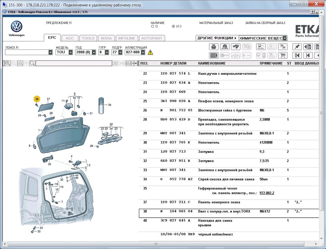Open the 972-082,2 illustration link
Screen dimensions: 326x249
point(267,193)
